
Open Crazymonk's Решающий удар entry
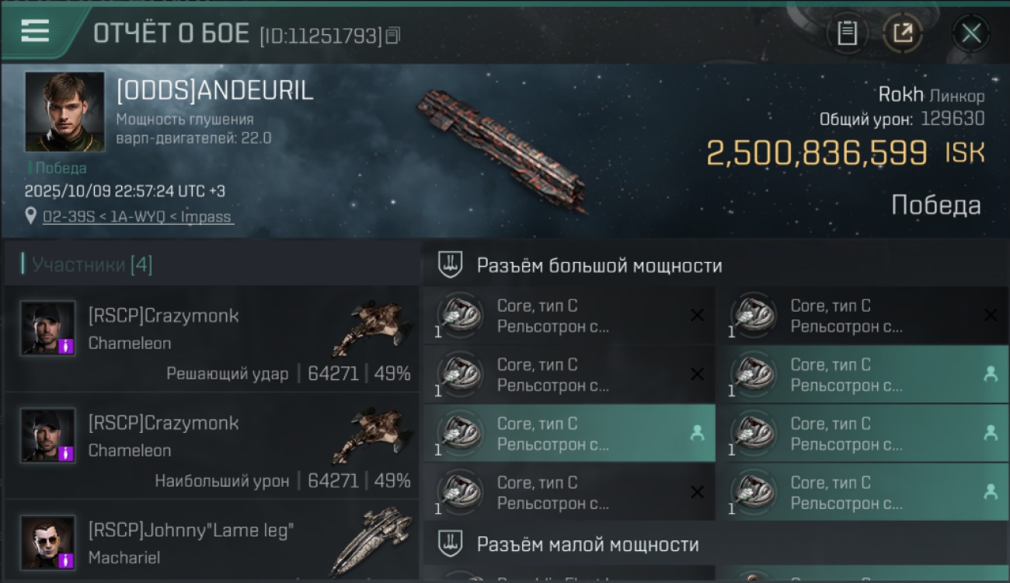(x=211, y=339)
